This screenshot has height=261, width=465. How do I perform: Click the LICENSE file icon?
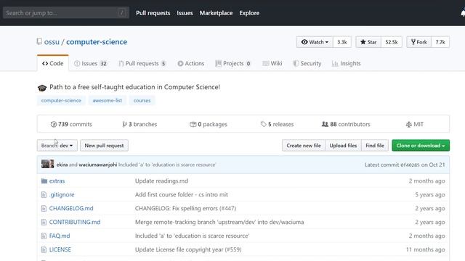point(44,249)
